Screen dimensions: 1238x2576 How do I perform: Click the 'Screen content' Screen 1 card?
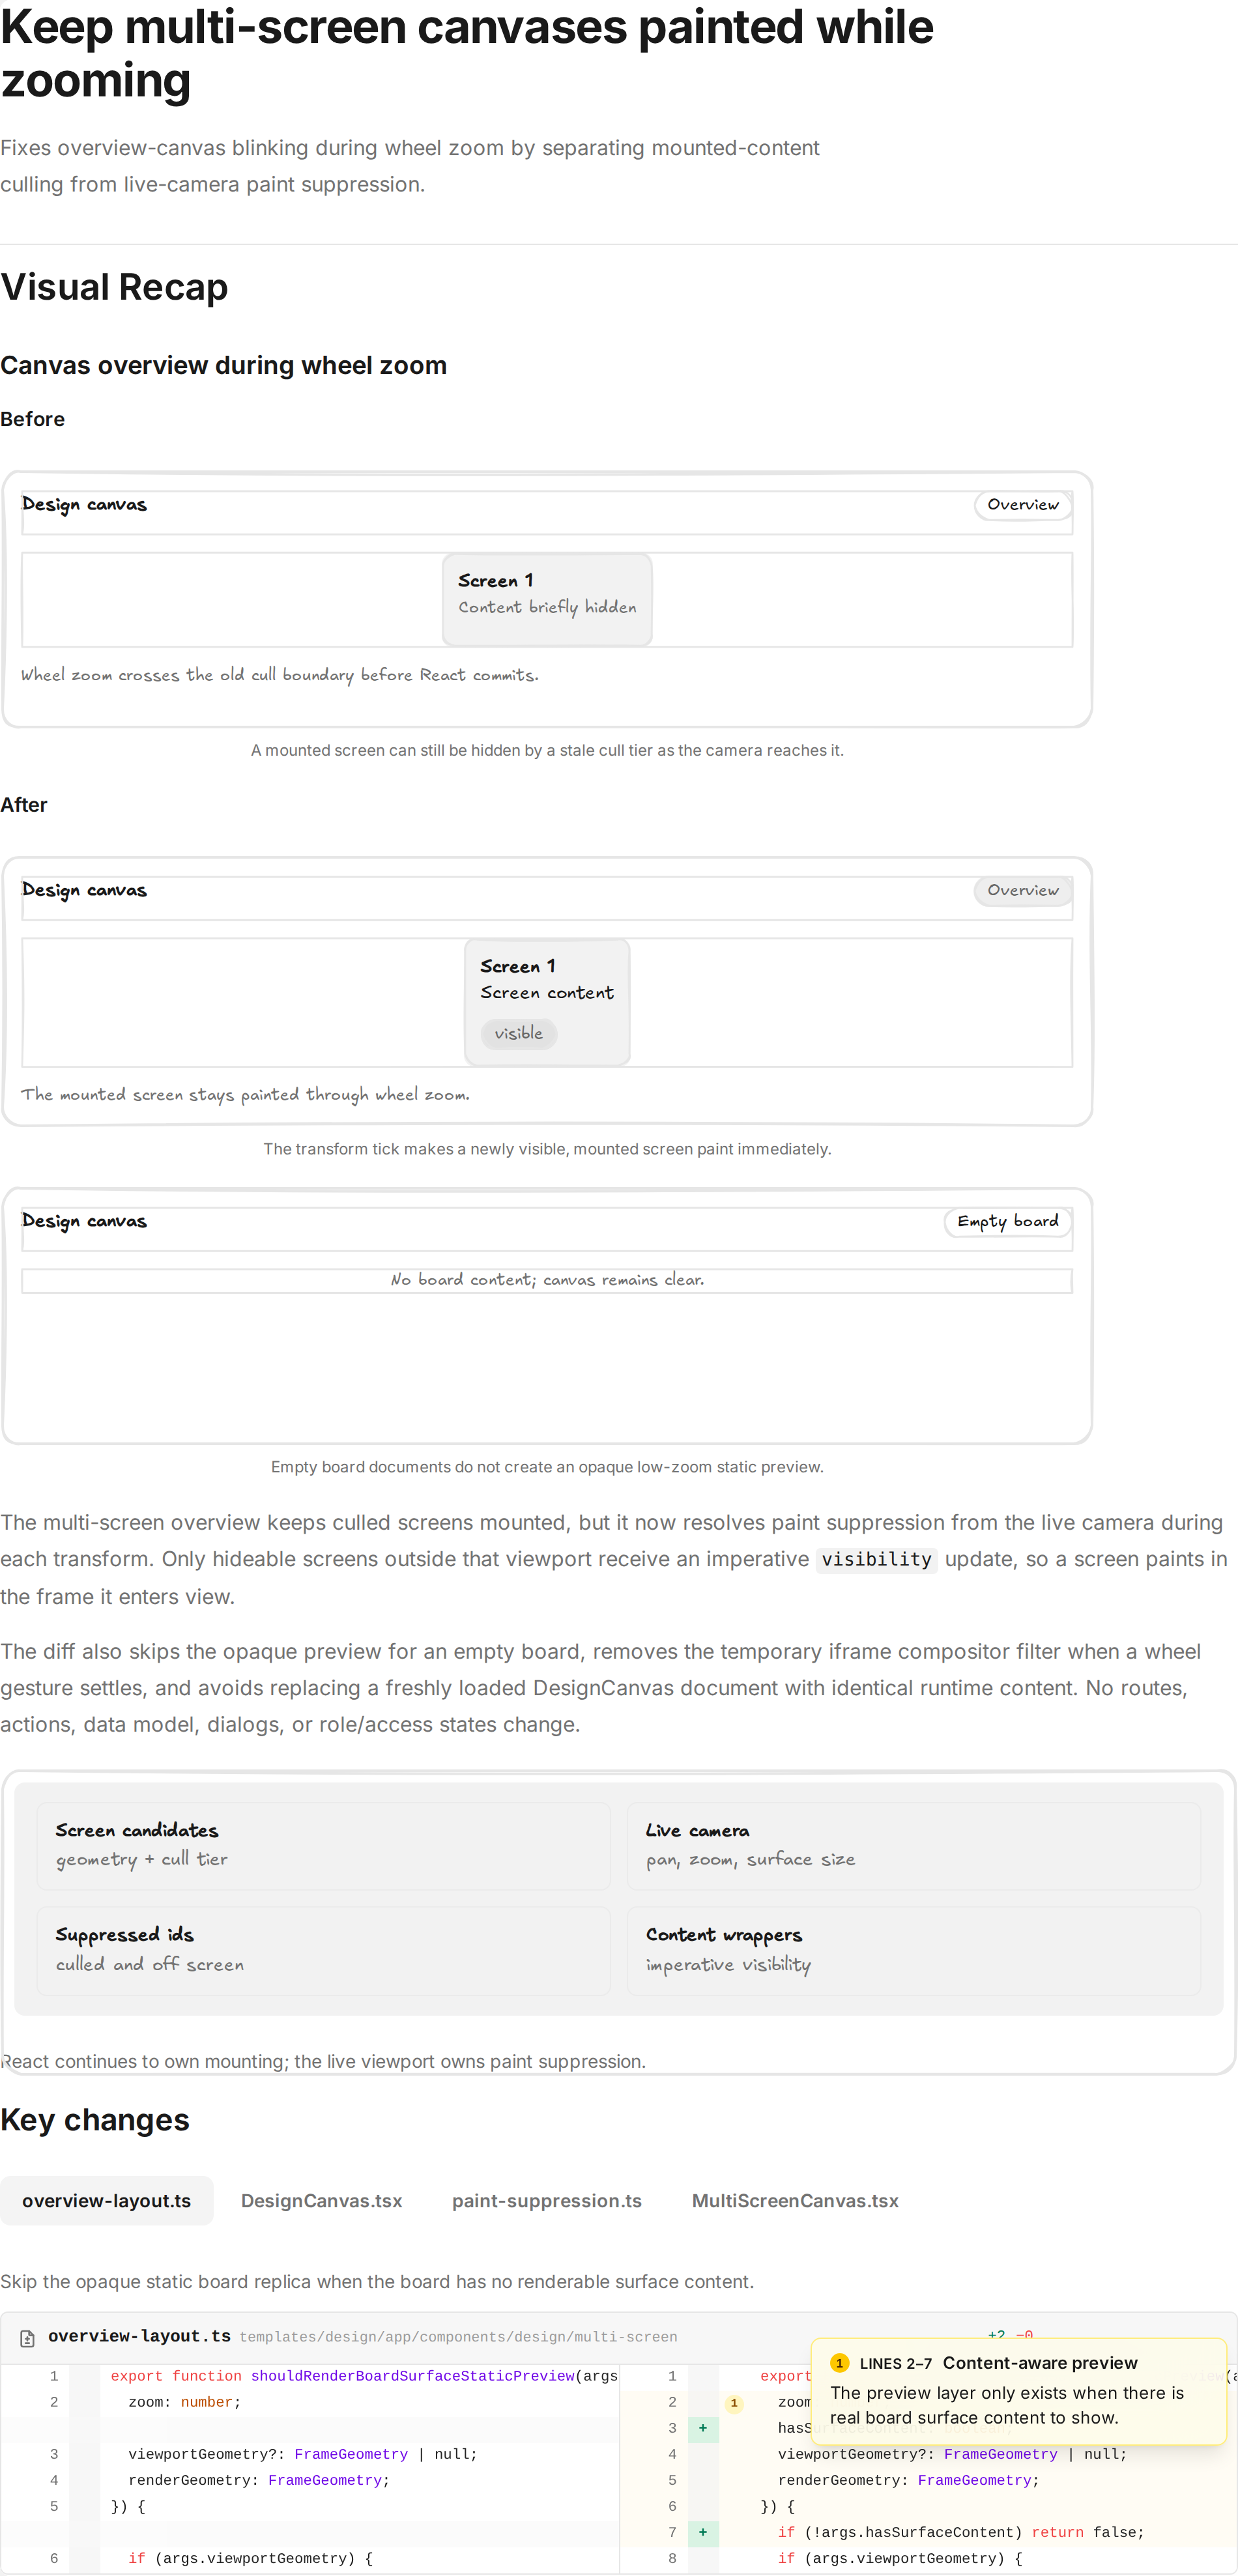point(547,1002)
